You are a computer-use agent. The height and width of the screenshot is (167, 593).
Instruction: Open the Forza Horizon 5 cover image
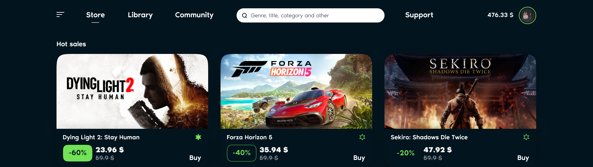coord(296,91)
